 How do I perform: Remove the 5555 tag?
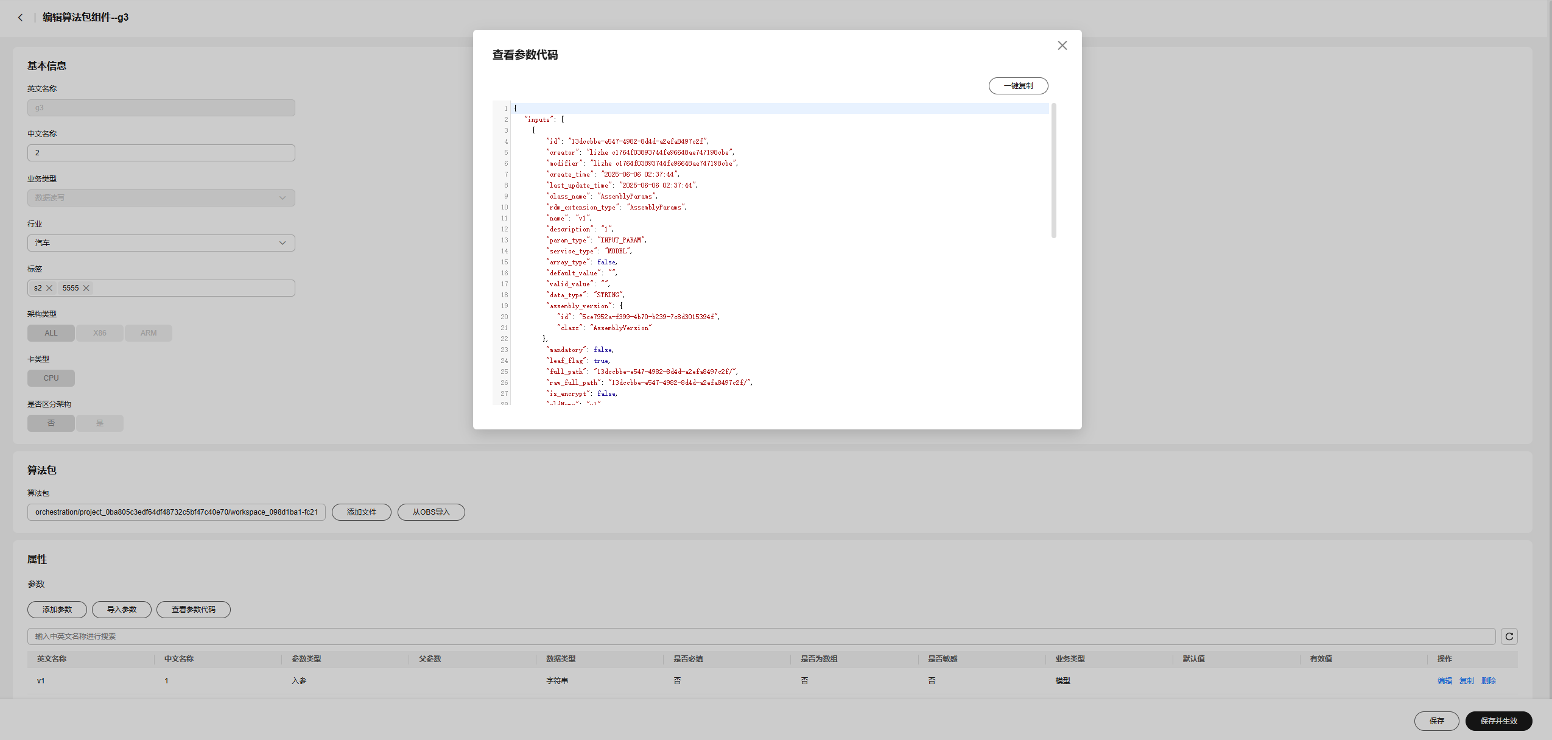pos(86,288)
